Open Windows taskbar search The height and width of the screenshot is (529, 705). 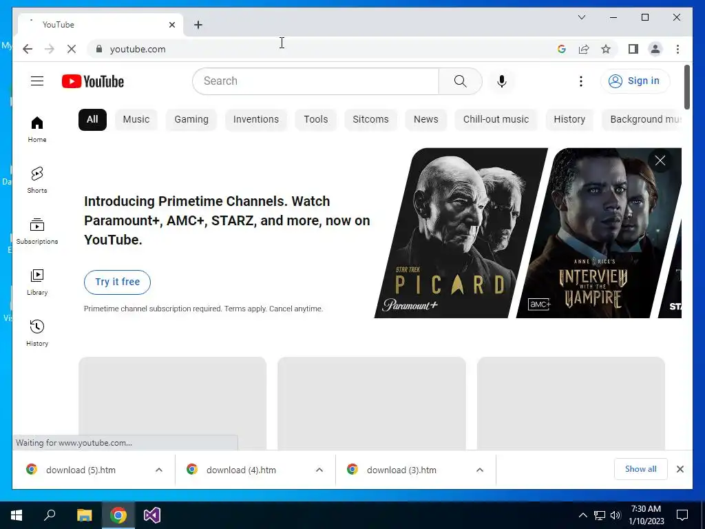50,515
